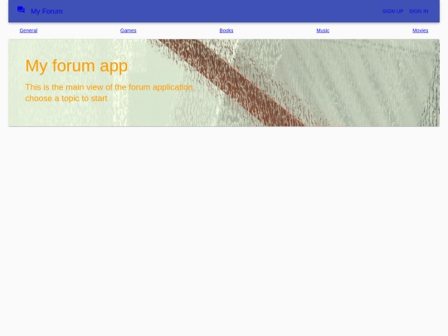Image resolution: width=448 pixels, height=336 pixels.
Task: Click the SIGN IN button
Action: tap(419, 11)
